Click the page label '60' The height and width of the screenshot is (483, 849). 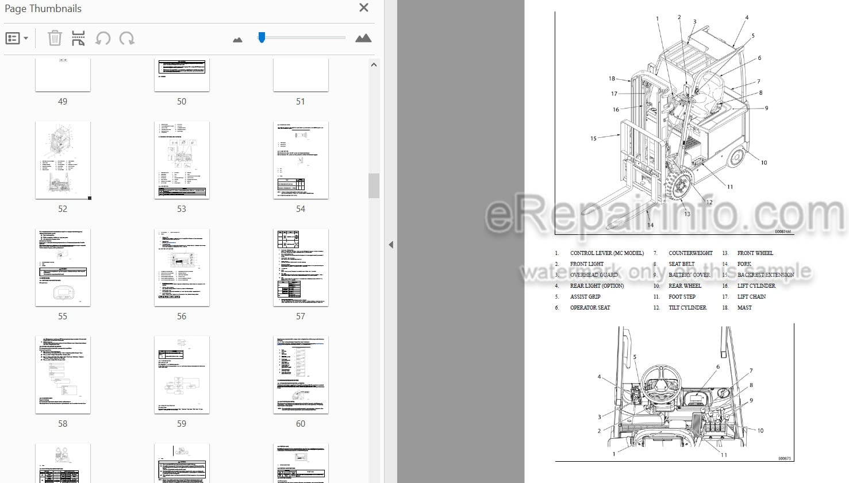(301, 424)
